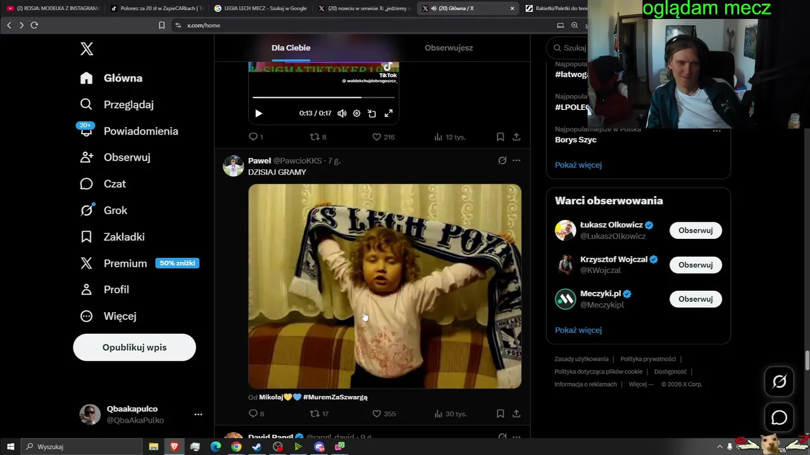This screenshot has width=810, height=455.
Task: Open Przeglądaj search page
Action: [117, 105]
